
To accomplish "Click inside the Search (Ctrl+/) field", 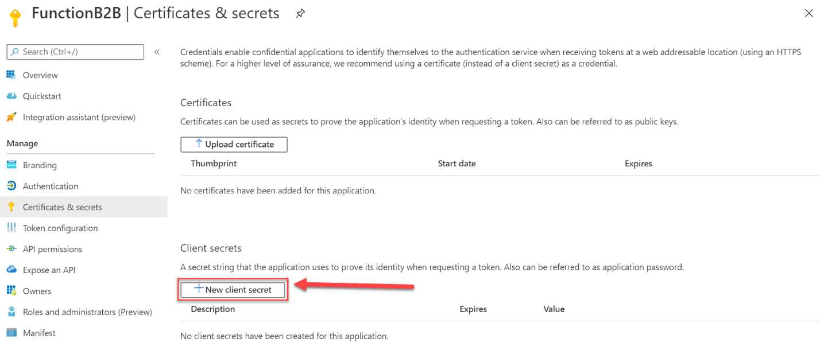I will (80, 52).
